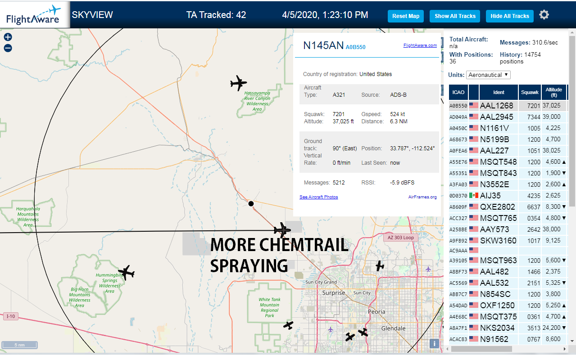Click the 5 nm map scale bar
Image resolution: width=576 pixels, height=355 pixels.
[x=19, y=345]
